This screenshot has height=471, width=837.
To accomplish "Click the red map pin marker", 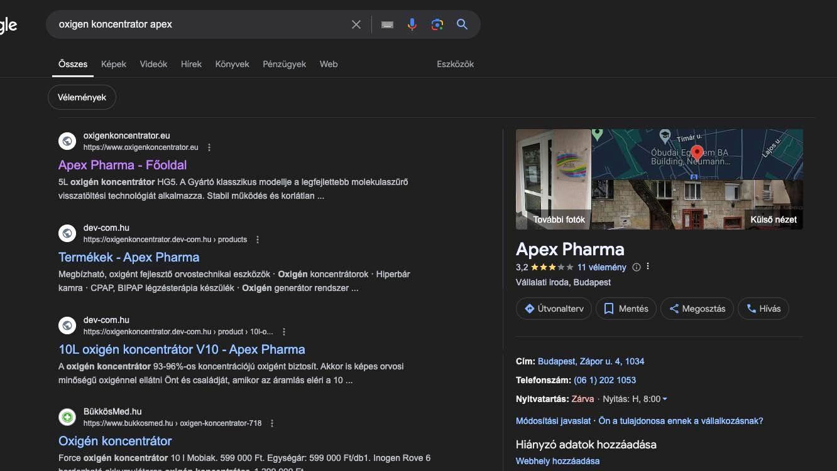I will (x=696, y=153).
